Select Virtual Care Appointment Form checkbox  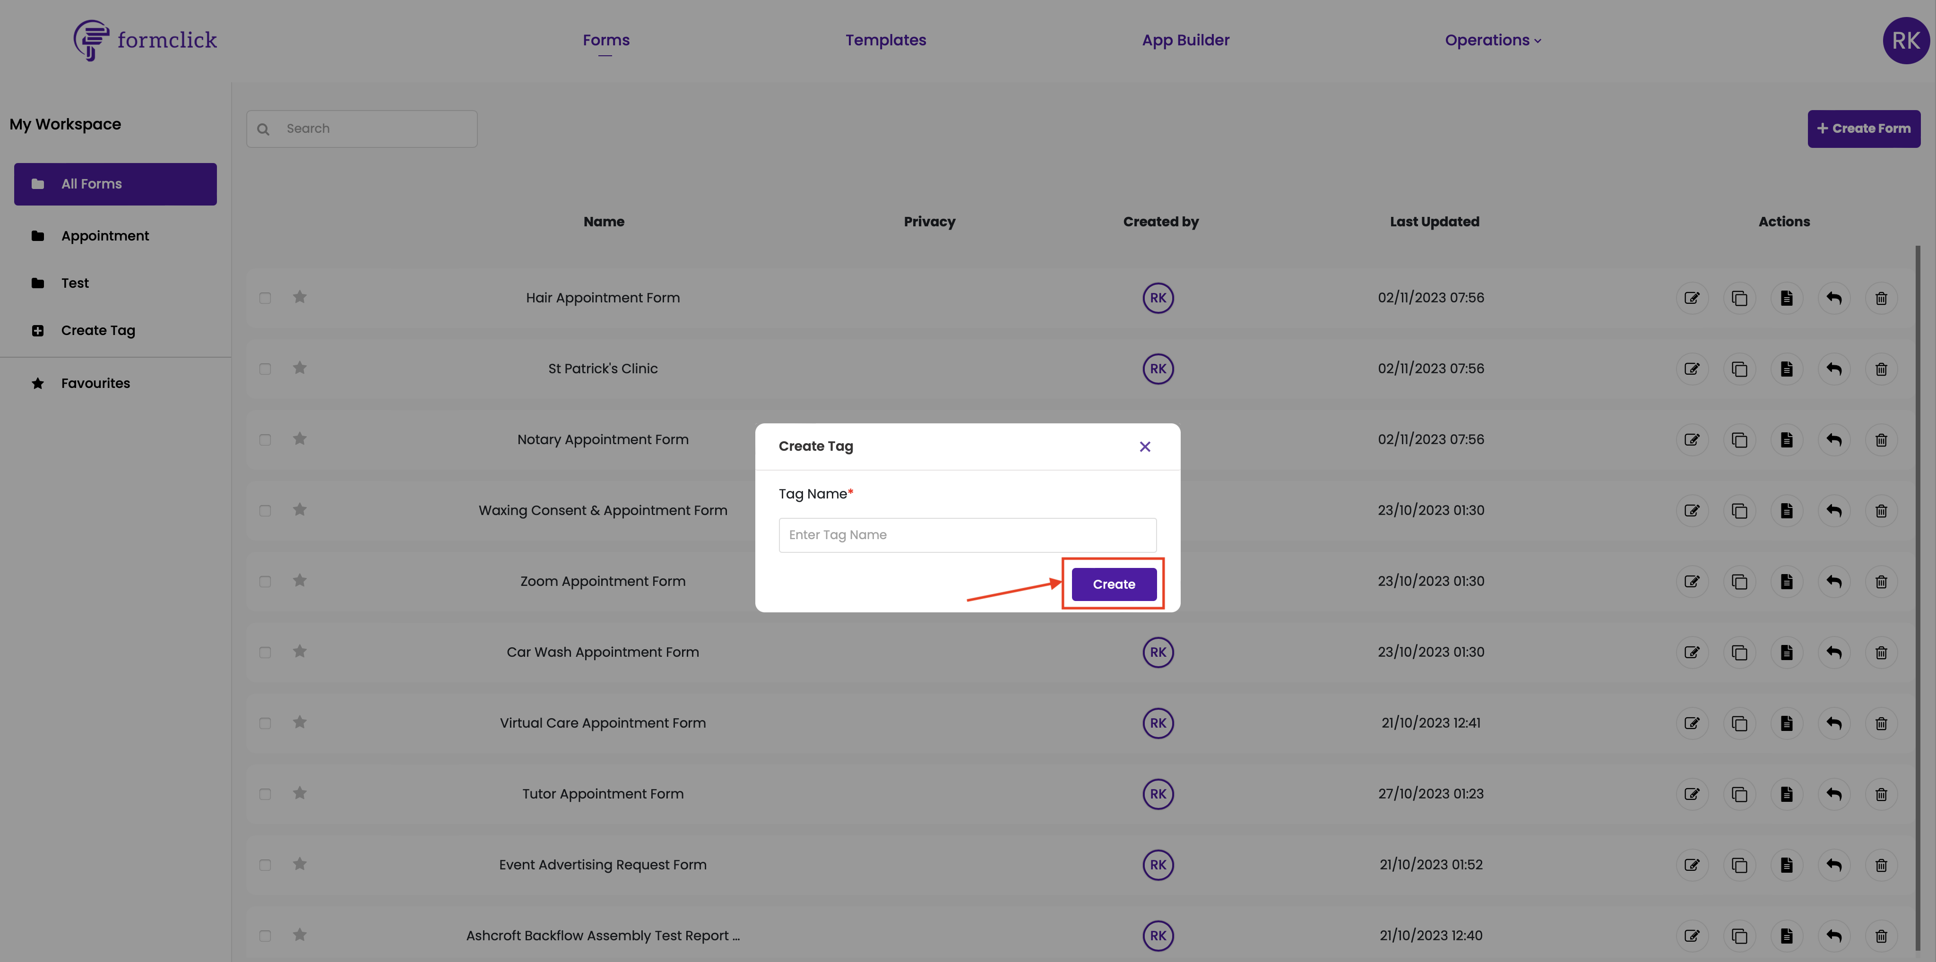(x=265, y=723)
